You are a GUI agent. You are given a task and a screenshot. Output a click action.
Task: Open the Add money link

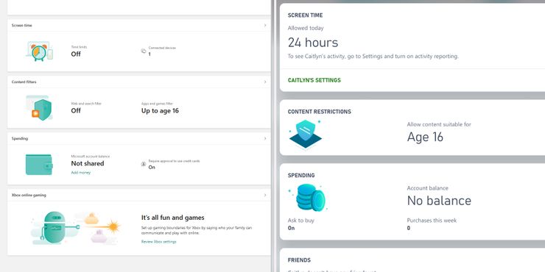pos(80,173)
